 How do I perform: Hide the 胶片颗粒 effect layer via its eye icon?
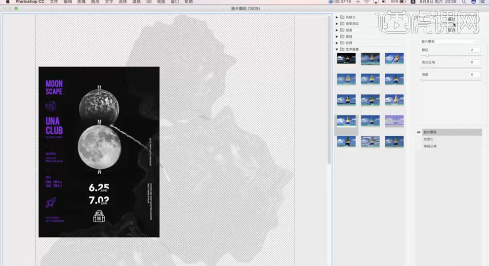pyautogui.click(x=419, y=132)
